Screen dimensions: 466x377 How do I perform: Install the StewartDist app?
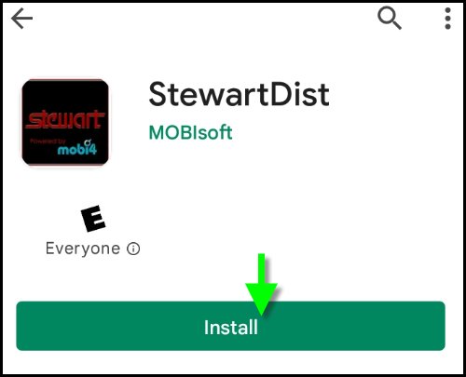(x=230, y=326)
